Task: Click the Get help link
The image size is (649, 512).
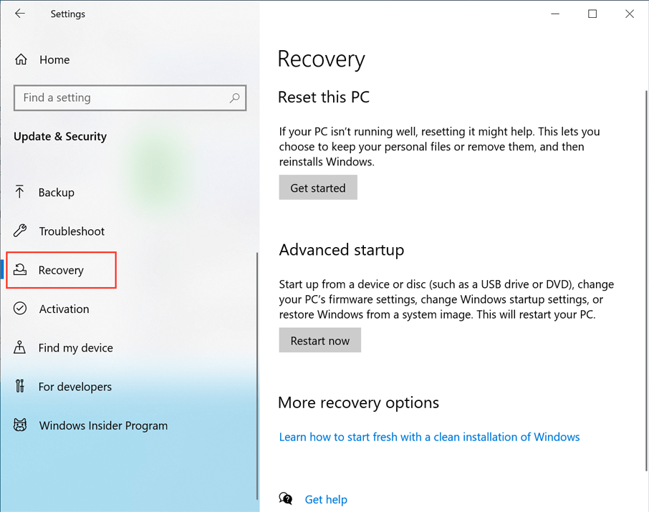Action: tap(326, 500)
